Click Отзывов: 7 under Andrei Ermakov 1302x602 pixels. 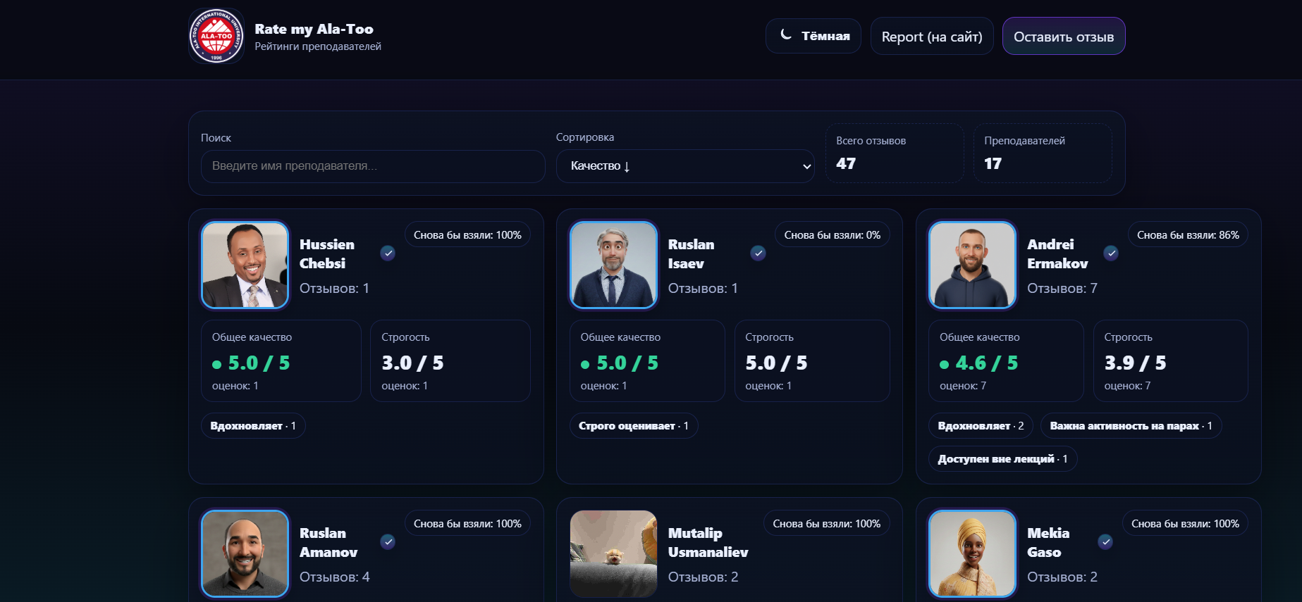(x=1062, y=289)
